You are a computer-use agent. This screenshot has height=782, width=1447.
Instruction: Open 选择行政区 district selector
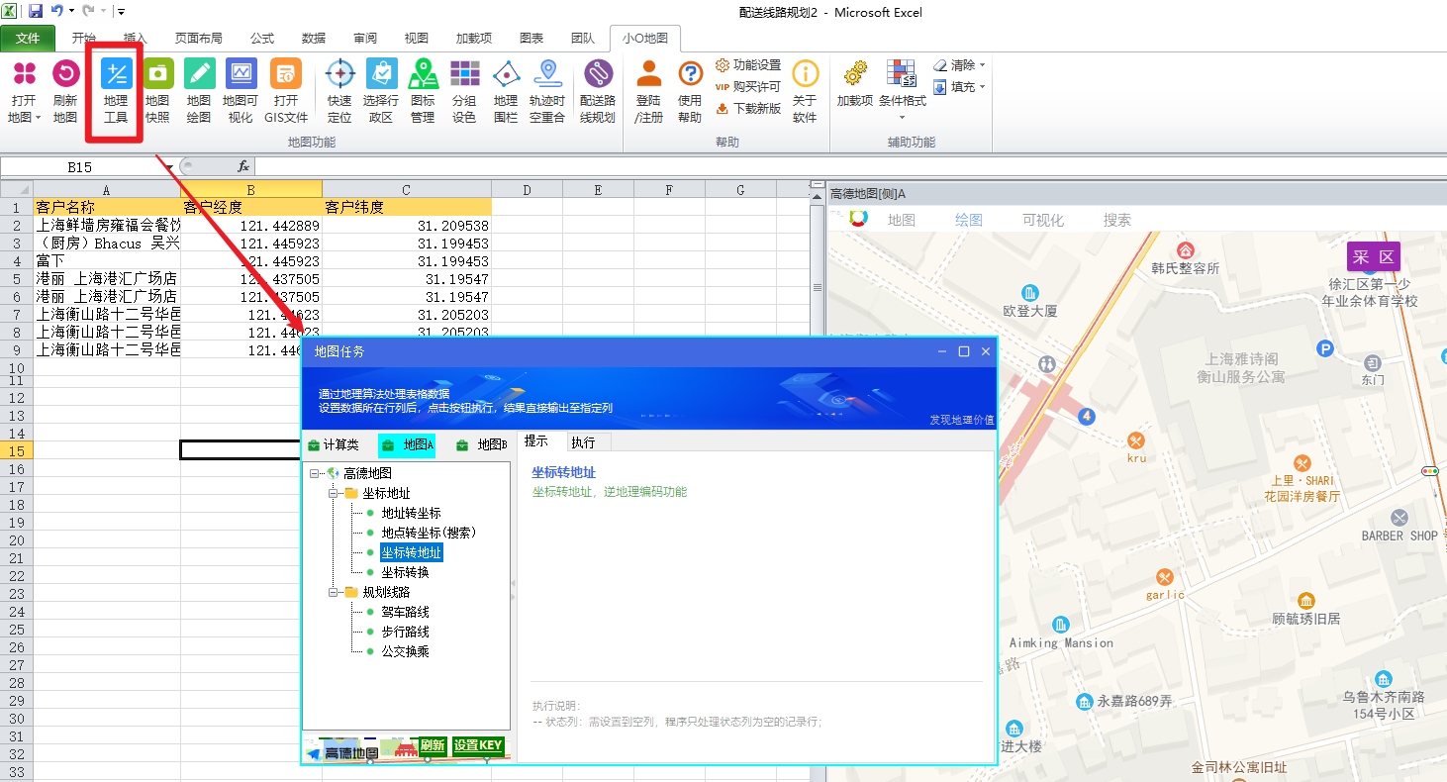381,73
